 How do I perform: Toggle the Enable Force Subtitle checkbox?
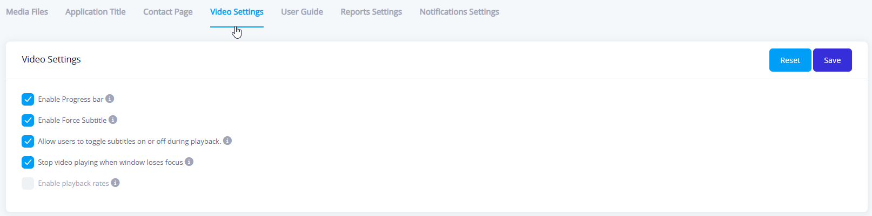[28, 120]
